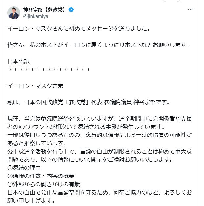Click the self-introduction line ending 神谷宗幣です
This screenshot has height=206, width=204.
(88, 102)
